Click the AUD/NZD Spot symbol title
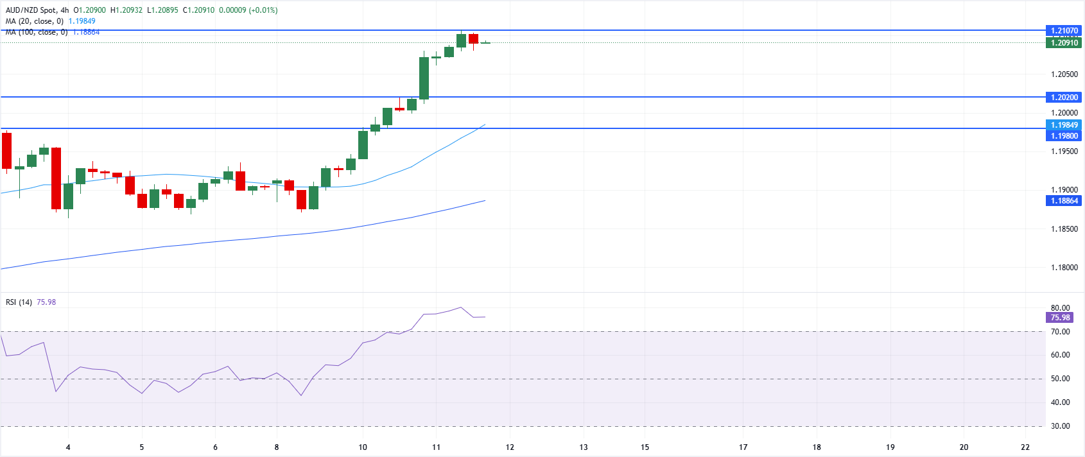The width and height of the screenshot is (1085, 457). (31, 10)
